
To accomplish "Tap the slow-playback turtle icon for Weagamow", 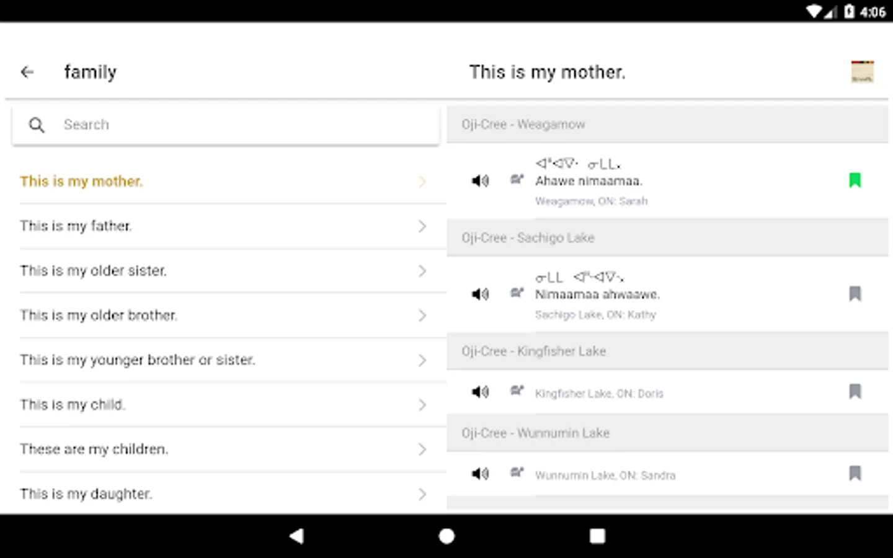I will pyautogui.click(x=517, y=180).
